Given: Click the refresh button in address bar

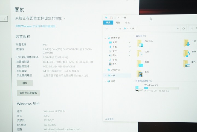Looking at the screenshot, I should [x=184, y=28].
